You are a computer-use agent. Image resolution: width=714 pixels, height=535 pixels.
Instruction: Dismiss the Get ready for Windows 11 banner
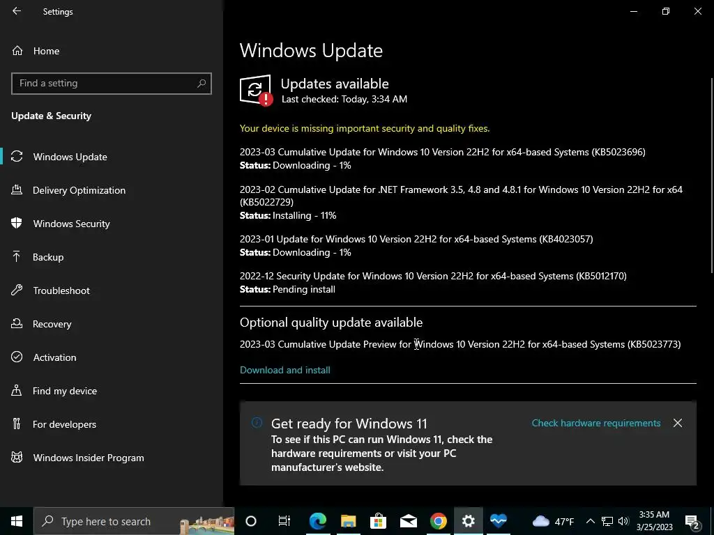pos(678,423)
